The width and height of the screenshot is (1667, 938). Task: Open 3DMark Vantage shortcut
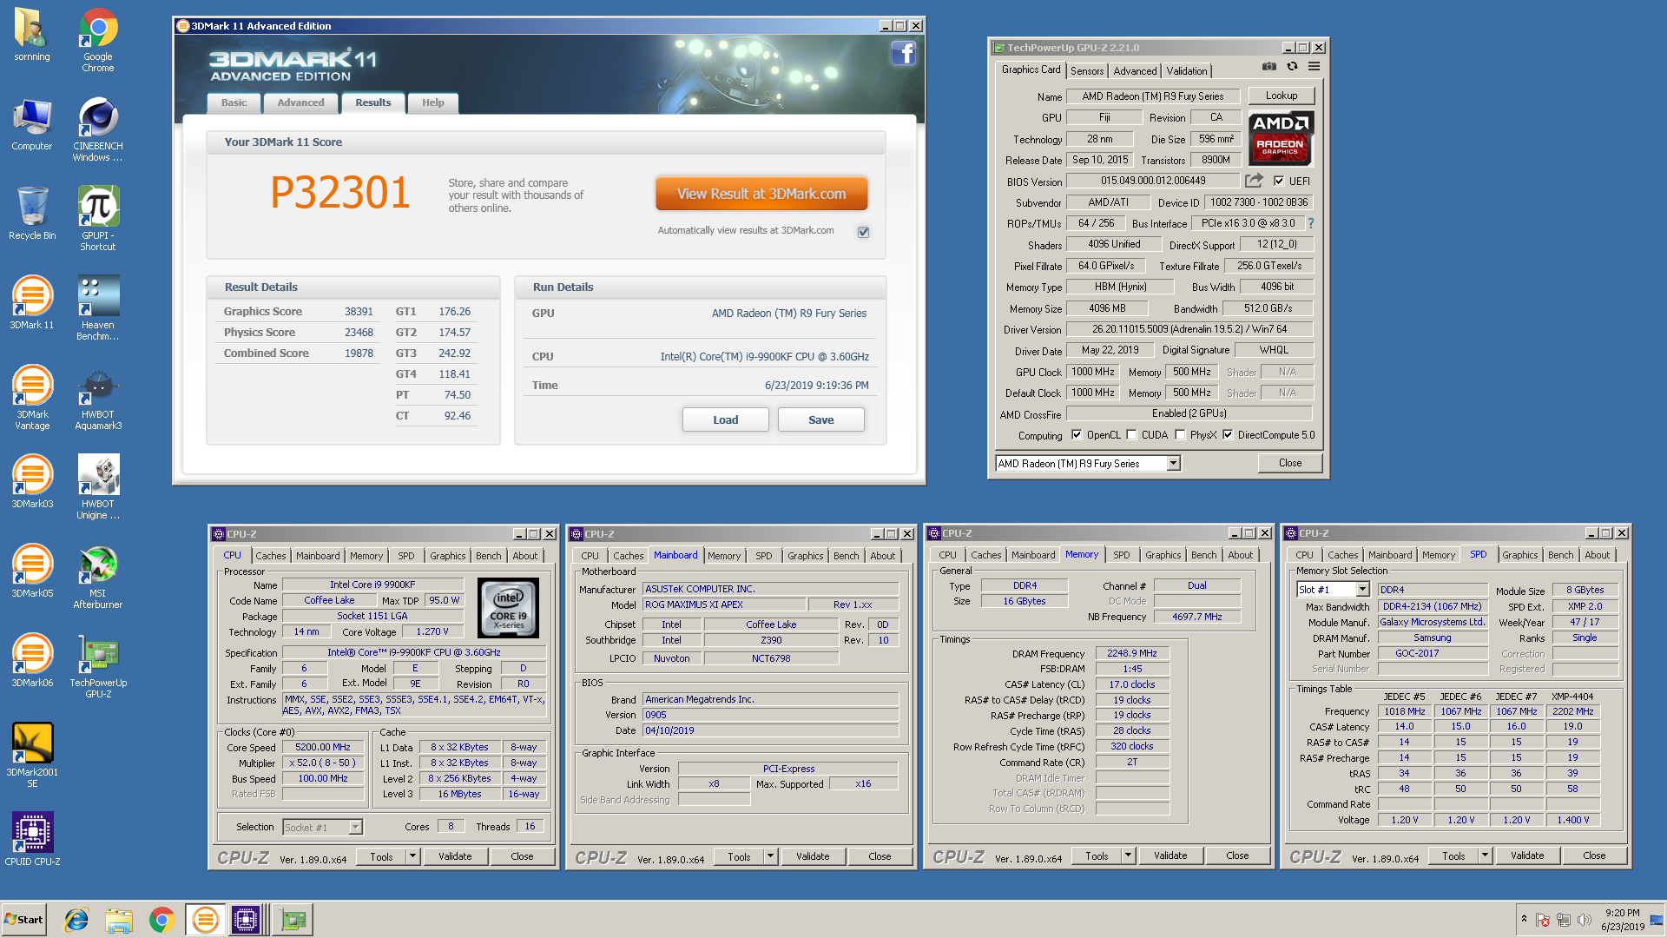tap(31, 398)
